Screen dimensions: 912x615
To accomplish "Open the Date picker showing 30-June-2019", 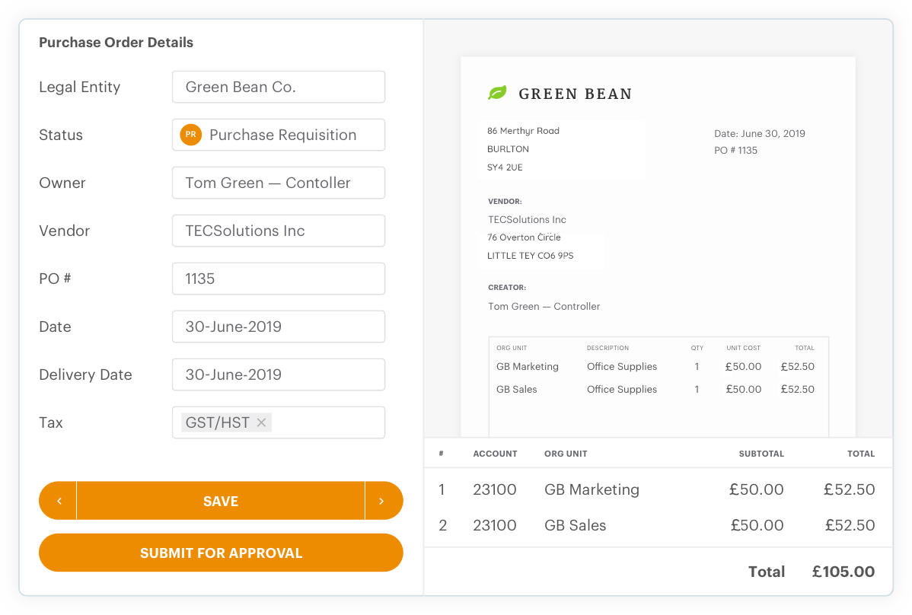I will coord(278,327).
